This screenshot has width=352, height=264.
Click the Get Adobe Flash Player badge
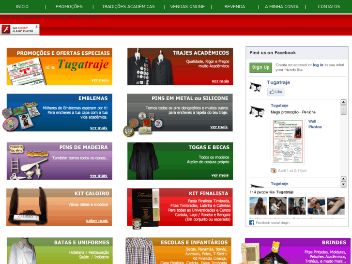(x=20, y=30)
